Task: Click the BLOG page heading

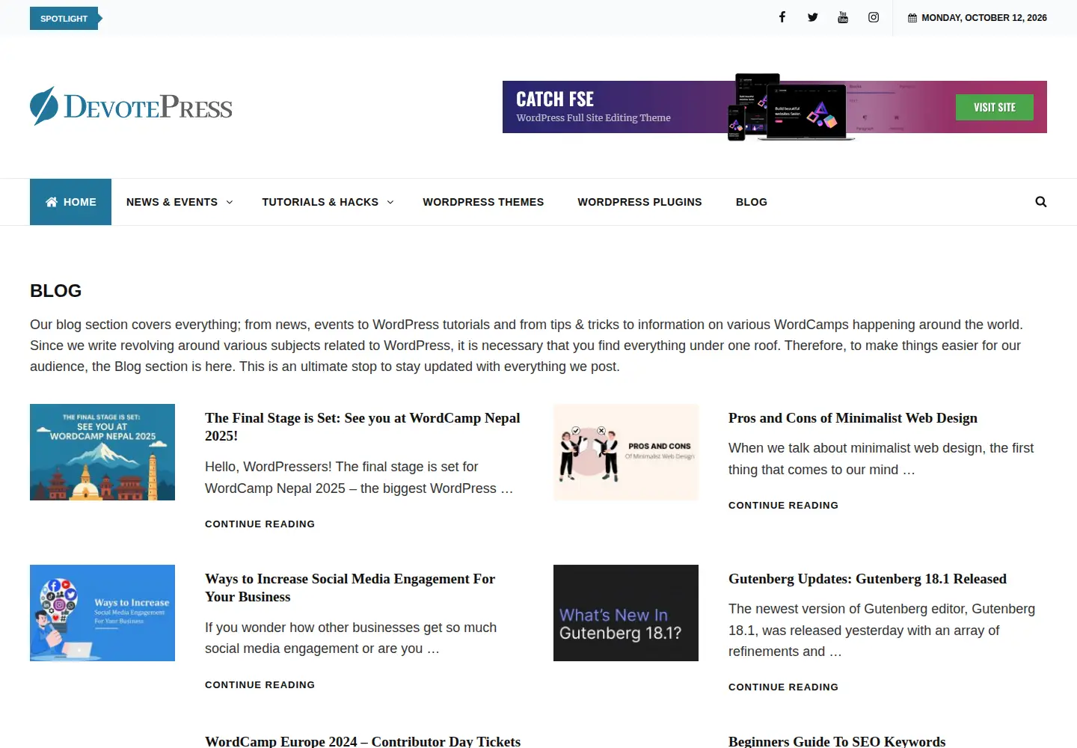Action: (x=56, y=291)
